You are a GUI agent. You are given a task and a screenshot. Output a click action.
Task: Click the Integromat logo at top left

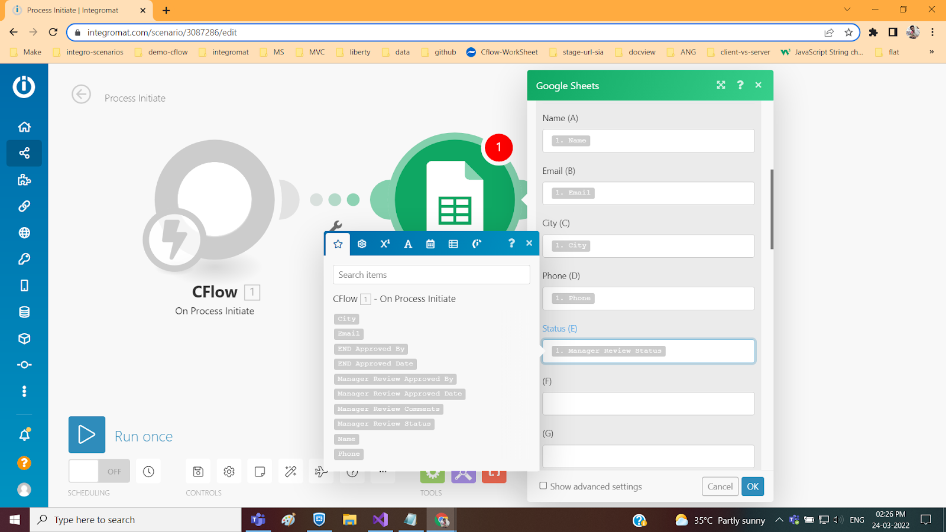pyautogui.click(x=24, y=86)
